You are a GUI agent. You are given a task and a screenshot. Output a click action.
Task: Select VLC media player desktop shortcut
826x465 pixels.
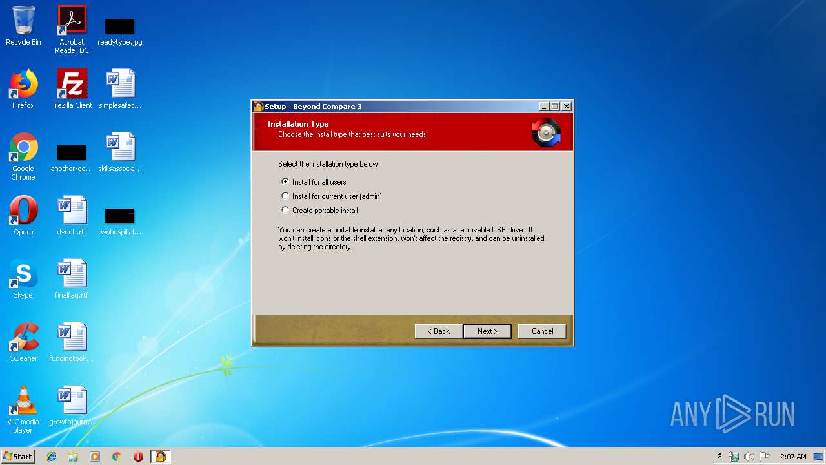pyautogui.click(x=23, y=409)
